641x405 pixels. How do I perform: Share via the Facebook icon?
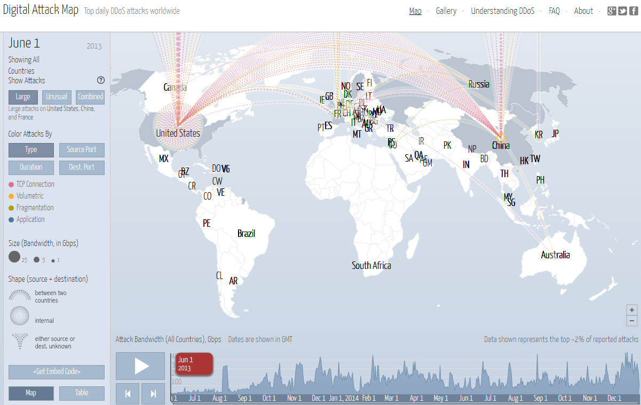tap(633, 11)
